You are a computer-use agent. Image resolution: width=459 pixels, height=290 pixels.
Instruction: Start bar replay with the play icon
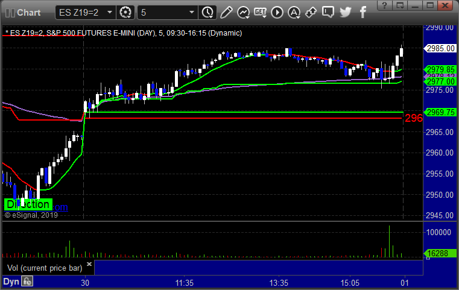[277, 13]
